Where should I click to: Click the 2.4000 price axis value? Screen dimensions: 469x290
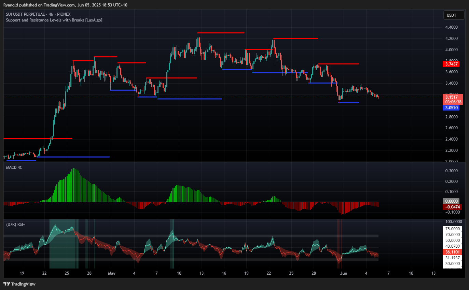pos(452,139)
